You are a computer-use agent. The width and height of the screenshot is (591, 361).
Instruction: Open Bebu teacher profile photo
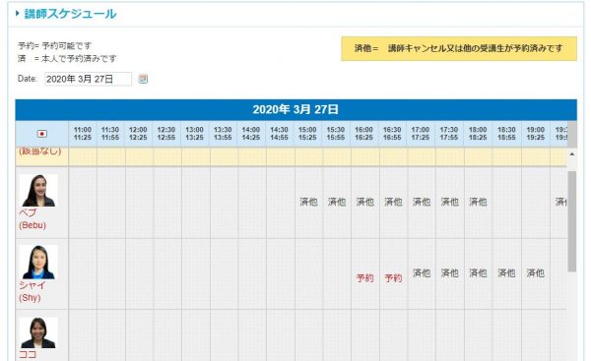pyautogui.click(x=38, y=190)
